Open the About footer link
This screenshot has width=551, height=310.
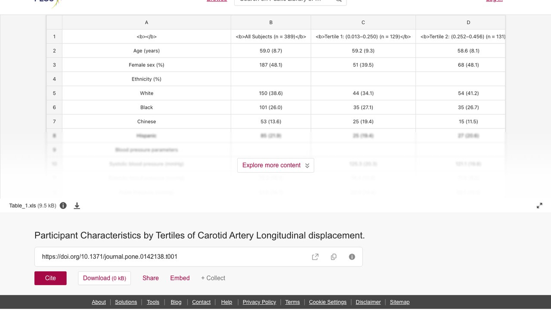[99, 302]
